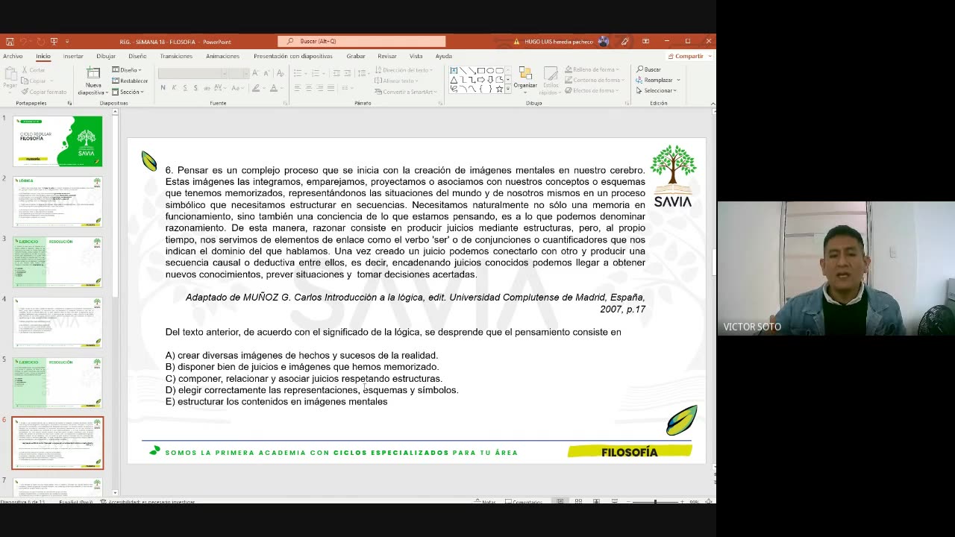The image size is (955, 537).
Task: Open Alinear texto dropdown
Action: [397, 81]
